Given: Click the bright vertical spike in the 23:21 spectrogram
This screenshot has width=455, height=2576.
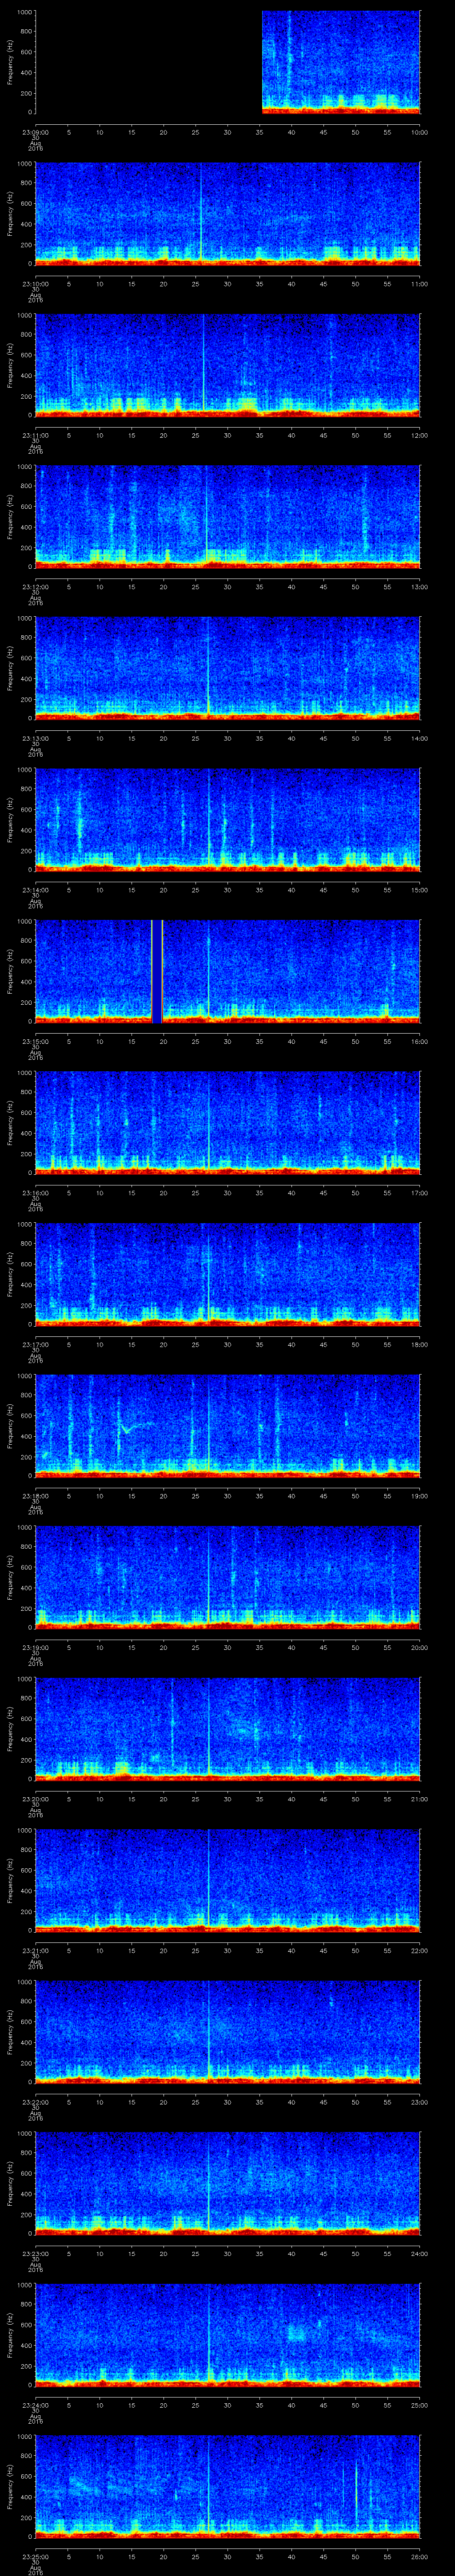Looking at the screenshot, I should pos(208,1880).
